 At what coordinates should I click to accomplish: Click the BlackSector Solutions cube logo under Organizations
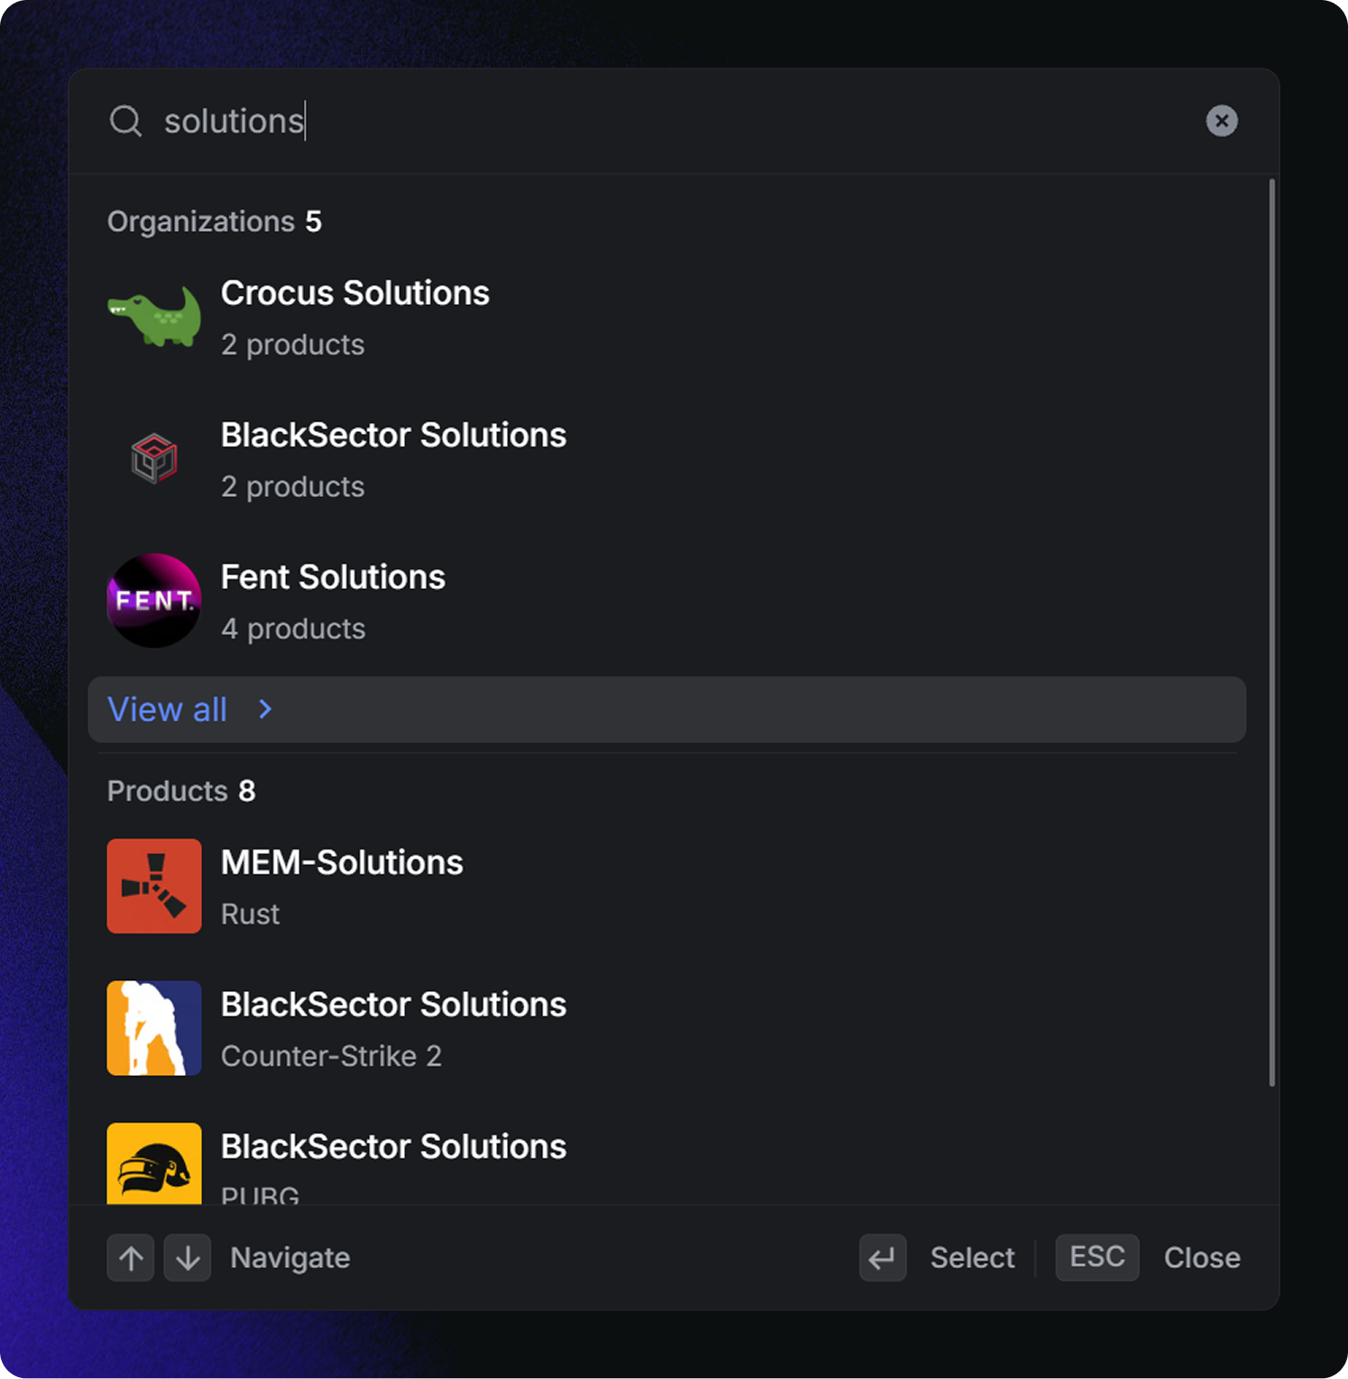pyautogui.click(x=154, y=458)
